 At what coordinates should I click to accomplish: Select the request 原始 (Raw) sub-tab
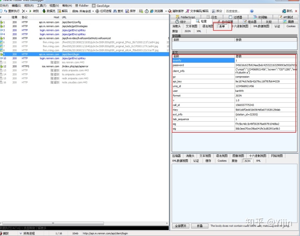pos(175,31)
